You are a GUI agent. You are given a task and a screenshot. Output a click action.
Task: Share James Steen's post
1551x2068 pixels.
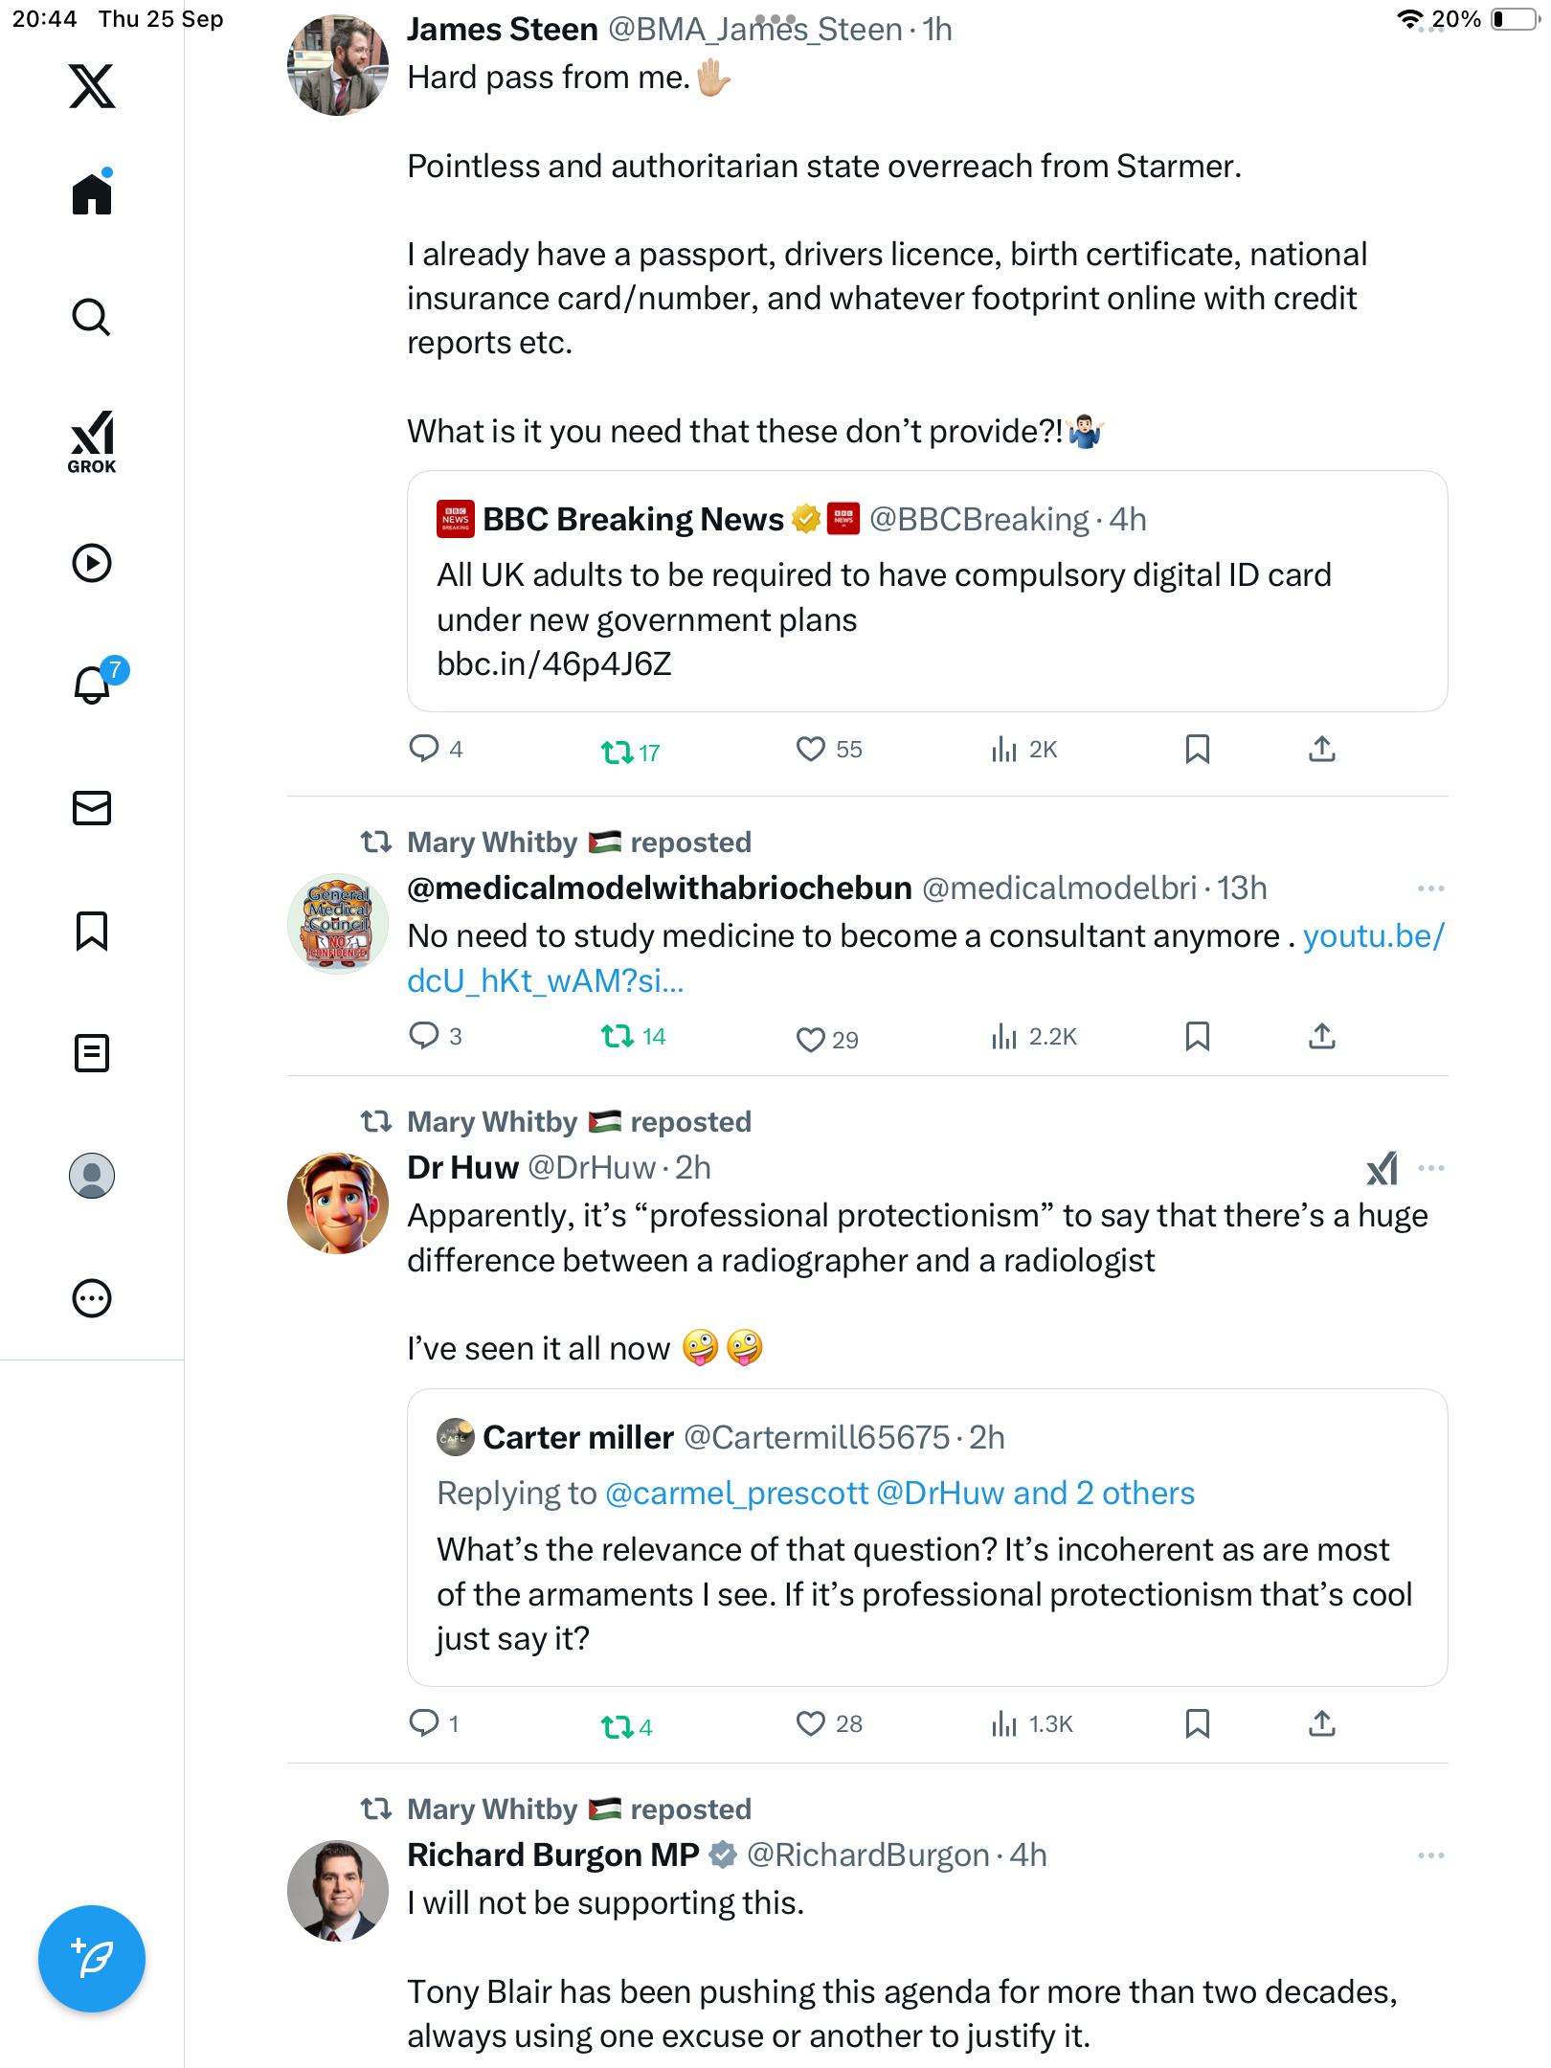(x=1322, y=749)
